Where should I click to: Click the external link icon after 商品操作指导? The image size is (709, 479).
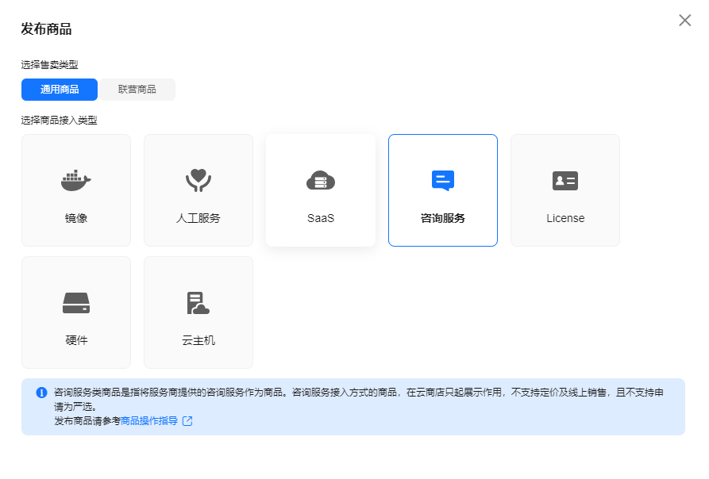pos(187,421)
